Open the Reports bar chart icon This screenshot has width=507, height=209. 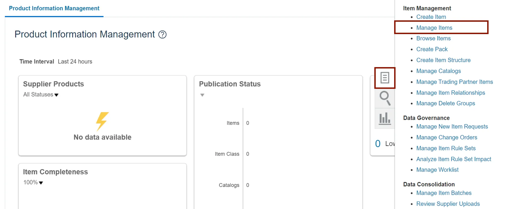tap(385, 119)
